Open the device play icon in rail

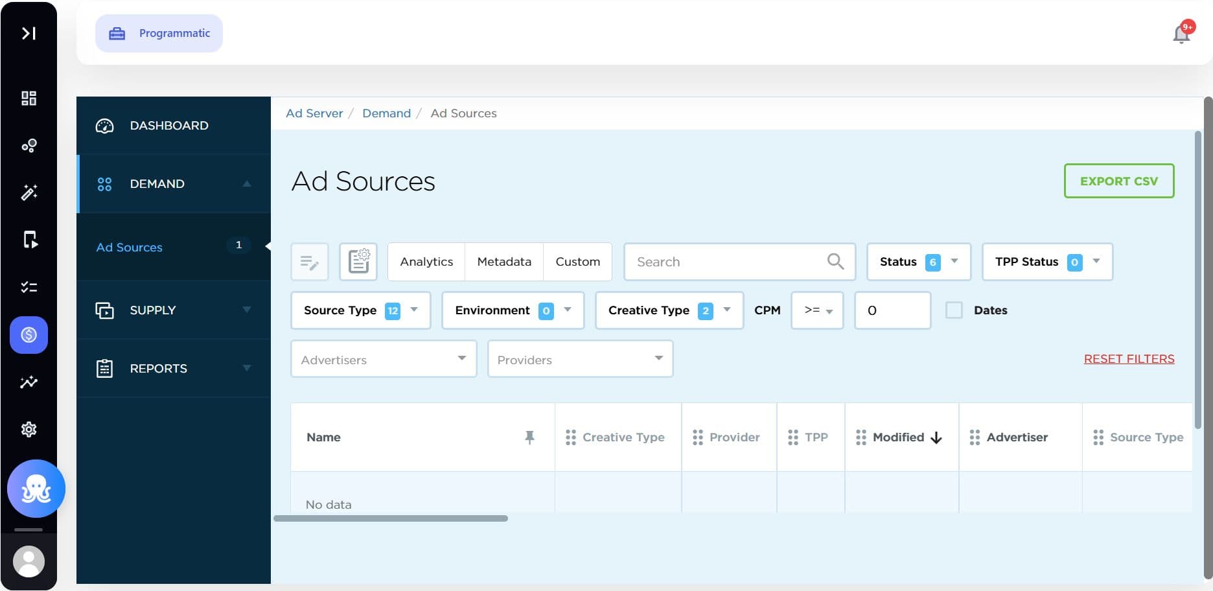pyautogui.click(x=30, y=240)
